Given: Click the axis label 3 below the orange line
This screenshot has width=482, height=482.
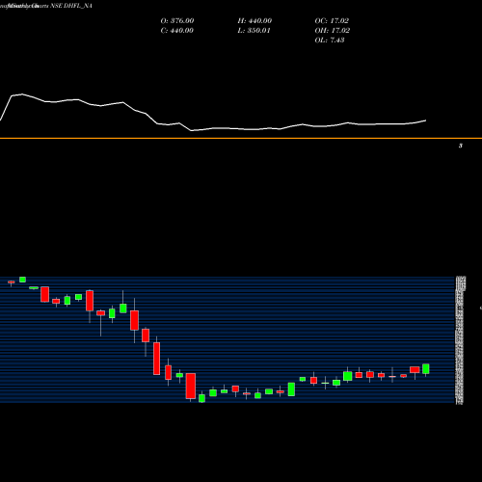Looking at the screenshot, I should point(461,146).
